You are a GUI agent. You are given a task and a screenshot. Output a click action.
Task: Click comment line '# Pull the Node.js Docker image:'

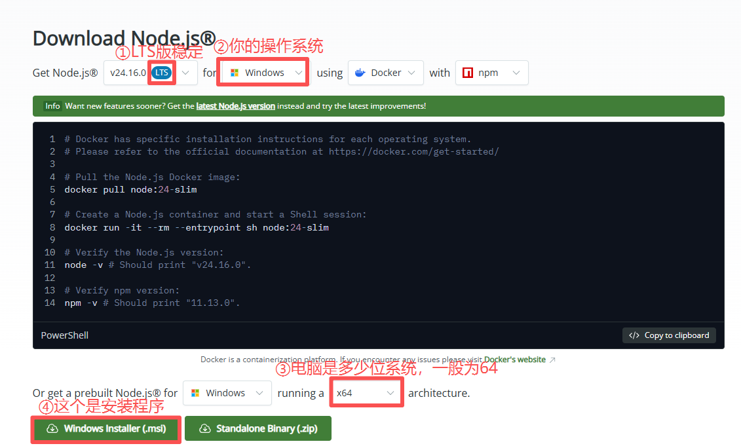[152, 177]
